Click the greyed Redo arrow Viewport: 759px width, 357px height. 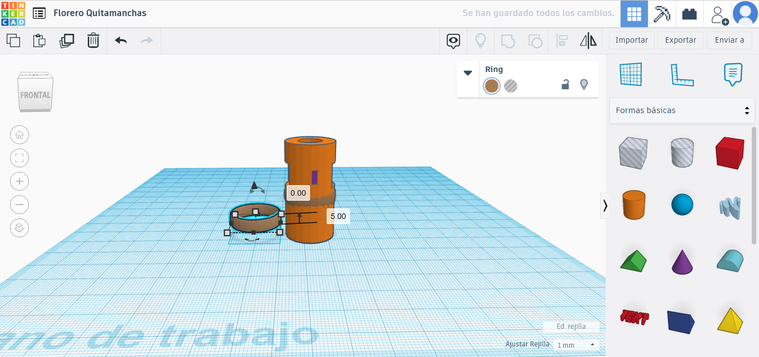[x=147, y=40]
